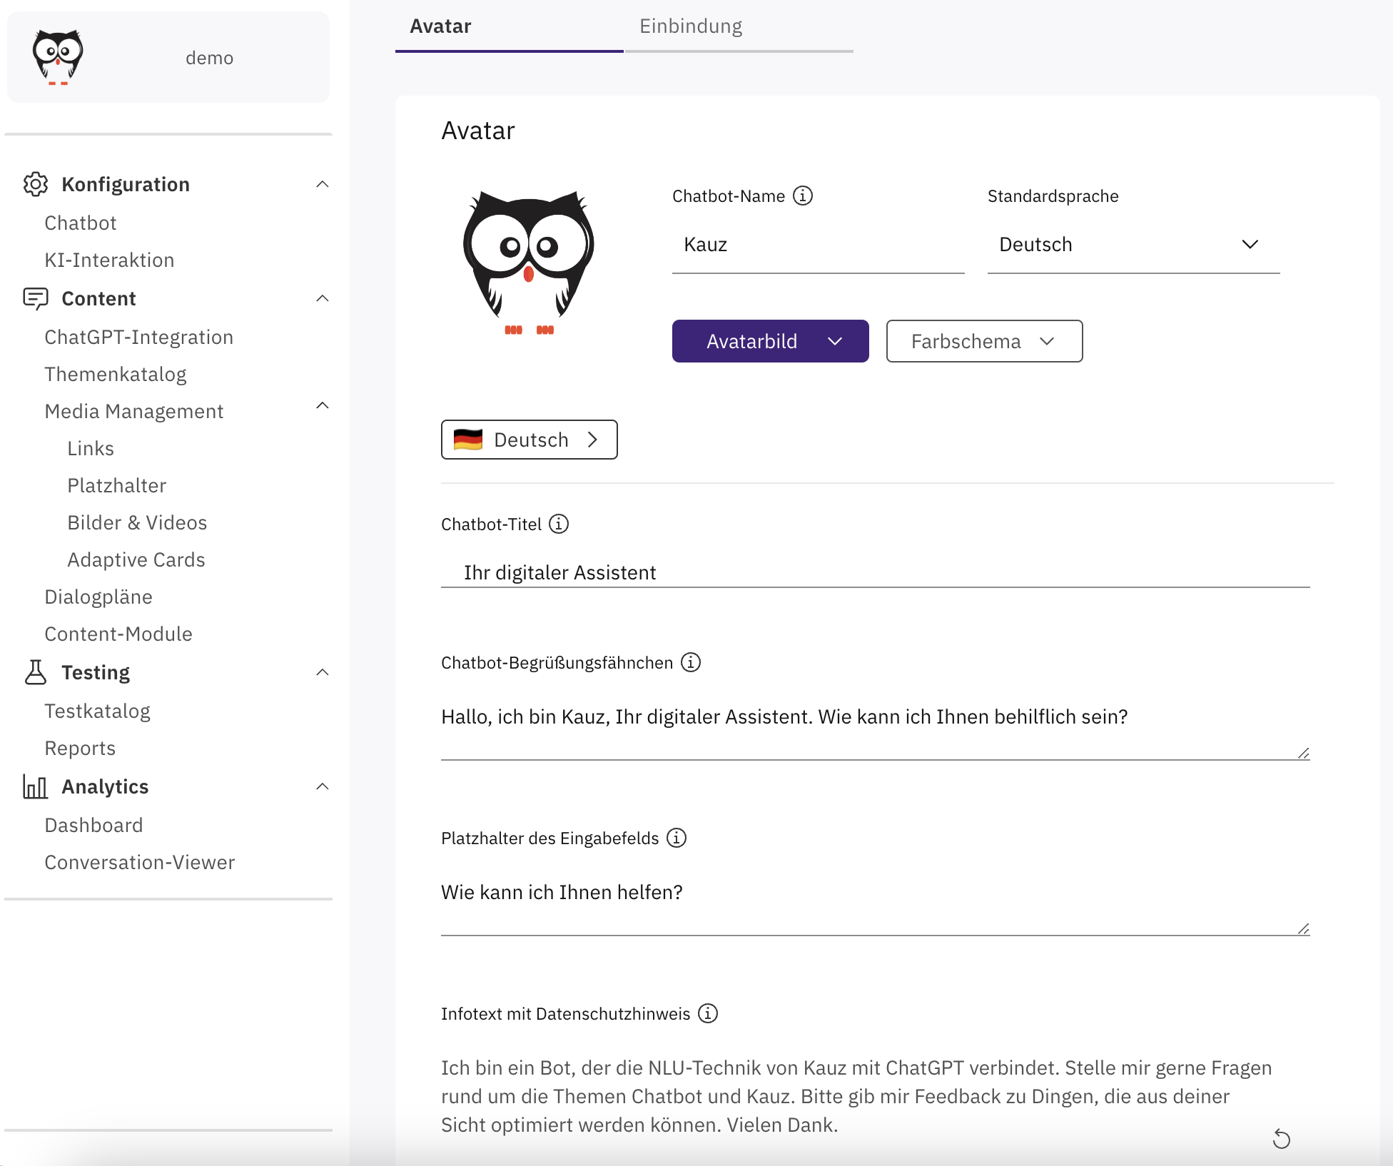Click the Testing flask icon
Screen dimensions: 1393x1166
(36, 672)
